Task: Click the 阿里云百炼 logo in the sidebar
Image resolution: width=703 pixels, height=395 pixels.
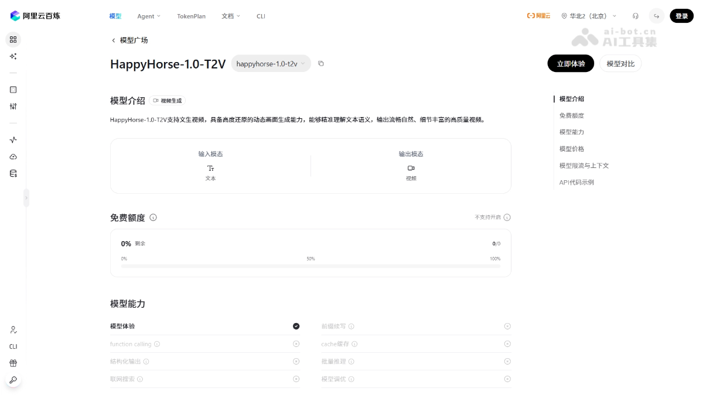Action: coord(35,16)
